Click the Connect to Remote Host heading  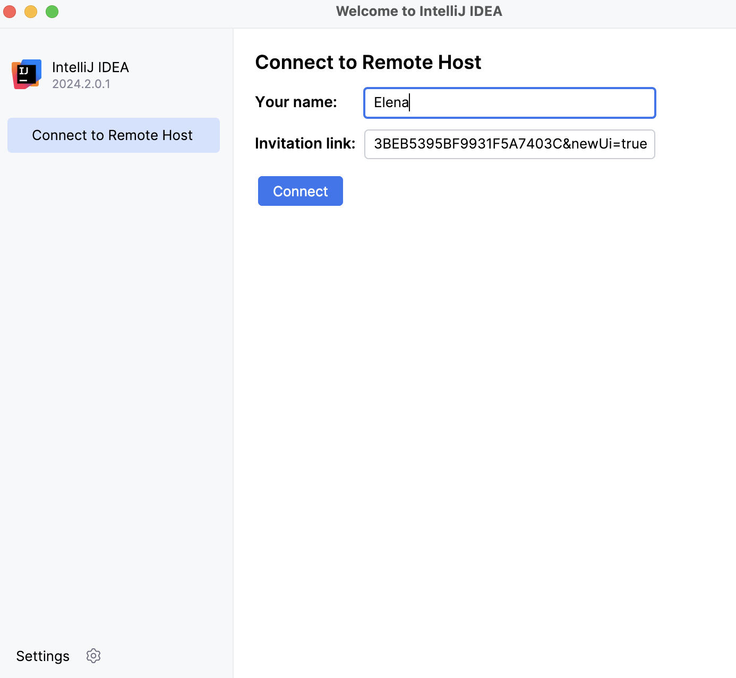tap(368, 62)
